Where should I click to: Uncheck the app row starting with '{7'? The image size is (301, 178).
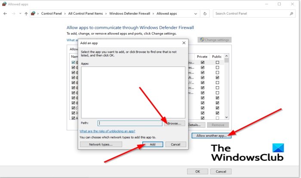tap(73, 108)
